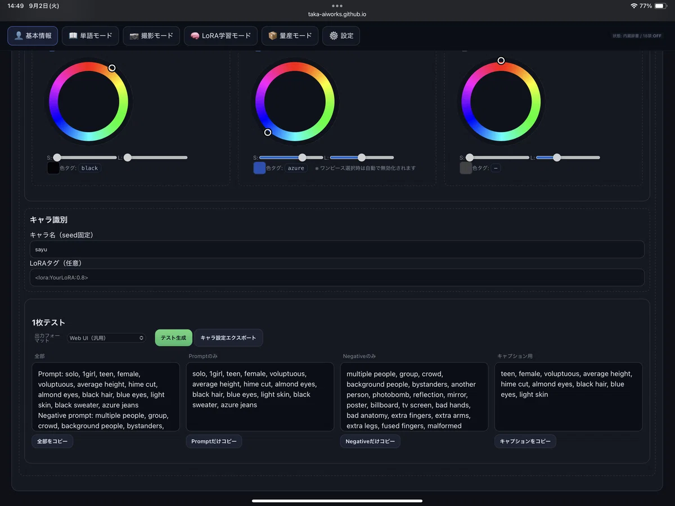Click the azure blue color swatch

coord(259,168)
